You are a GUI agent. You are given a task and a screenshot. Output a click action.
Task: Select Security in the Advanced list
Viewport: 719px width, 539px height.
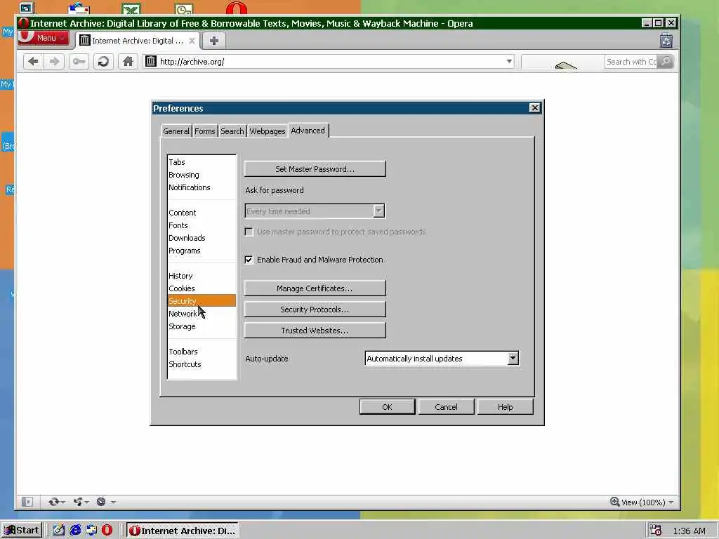point(202,301)
